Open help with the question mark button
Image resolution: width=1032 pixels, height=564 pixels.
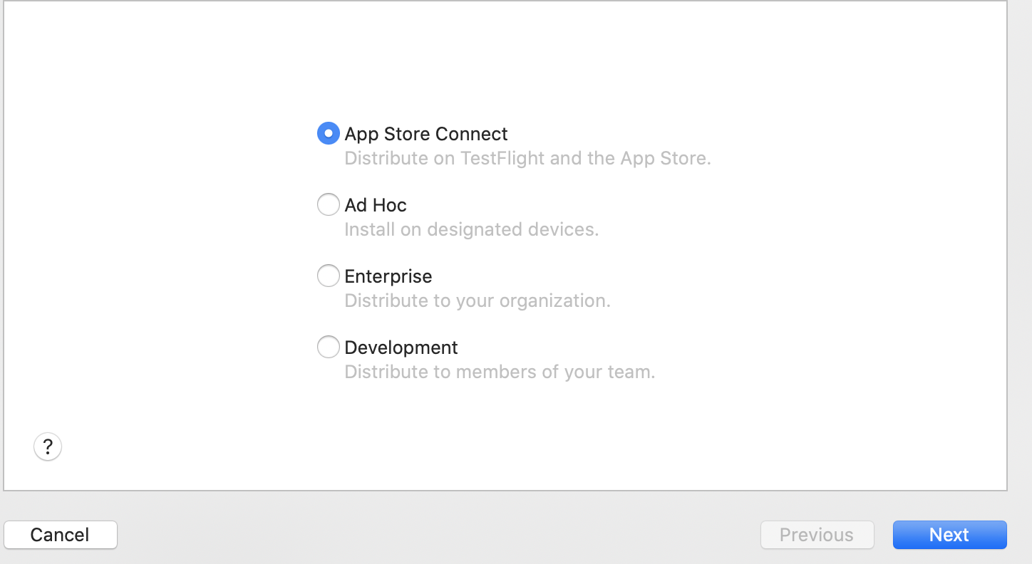tap(48, 447)
